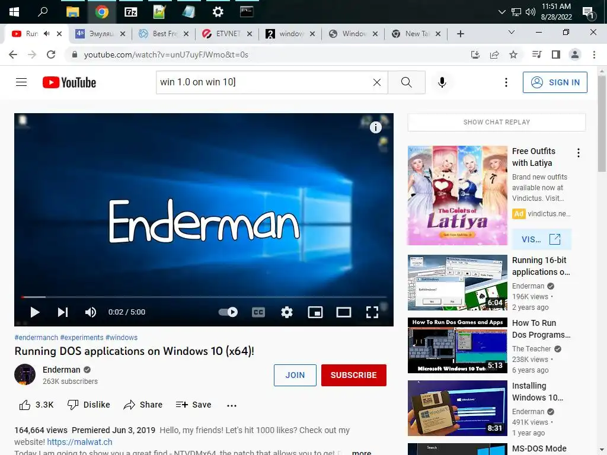Seek on the video progress bar
Screen dimensions: 607x455
point(204,297)
